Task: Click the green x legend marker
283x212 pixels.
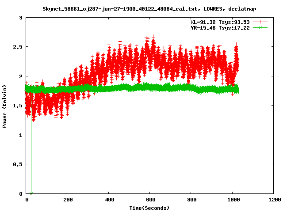Action: pos(260,27)
